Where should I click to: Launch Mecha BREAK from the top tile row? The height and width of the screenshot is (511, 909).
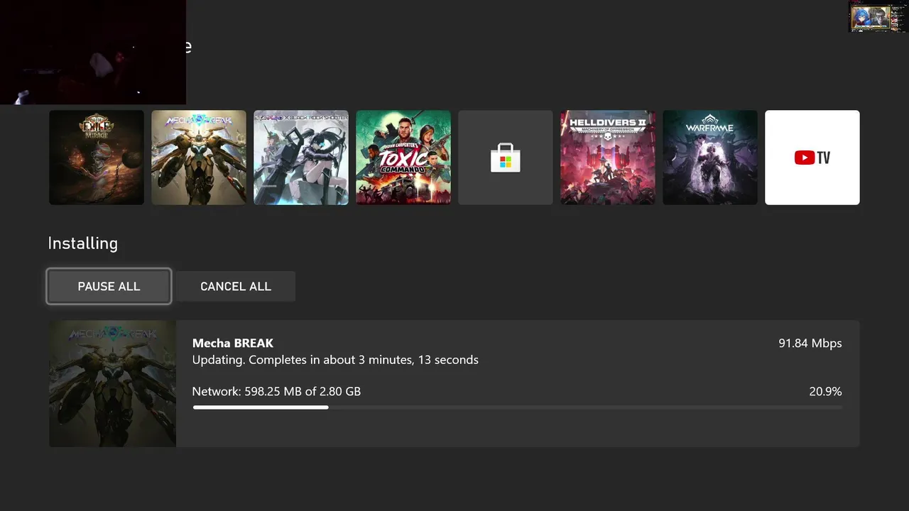pyautogui.click(x=199, y=158)
